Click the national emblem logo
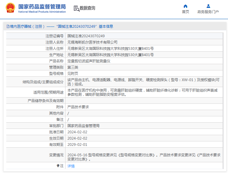Screen dimensions: 228x173 point(10,8)
